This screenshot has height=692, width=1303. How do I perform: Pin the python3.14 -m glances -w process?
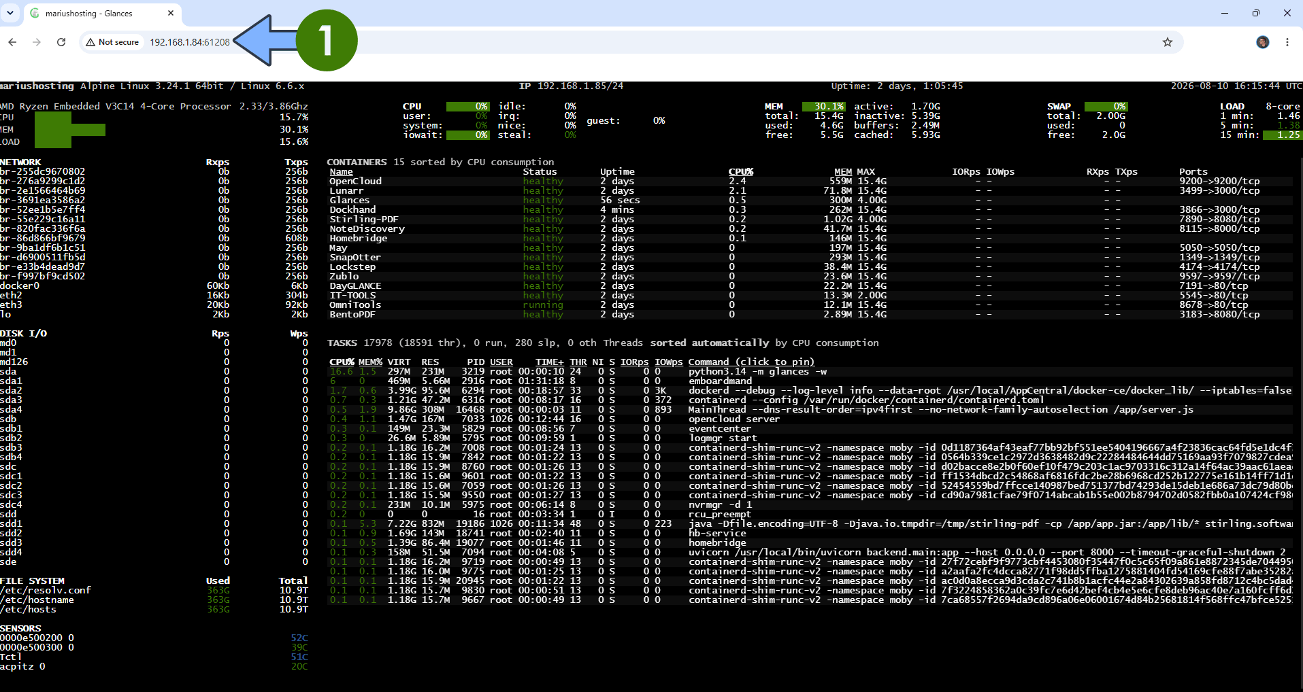pos(758,372)
